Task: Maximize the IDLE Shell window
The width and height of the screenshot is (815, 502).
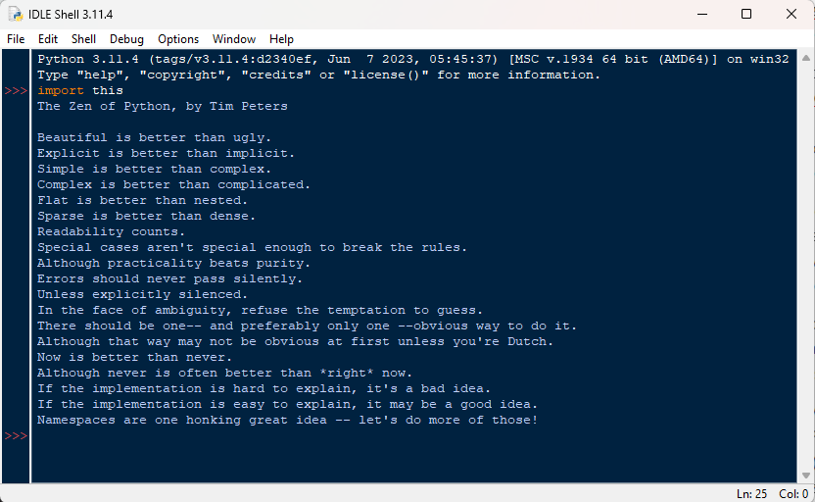Action: 746,15
